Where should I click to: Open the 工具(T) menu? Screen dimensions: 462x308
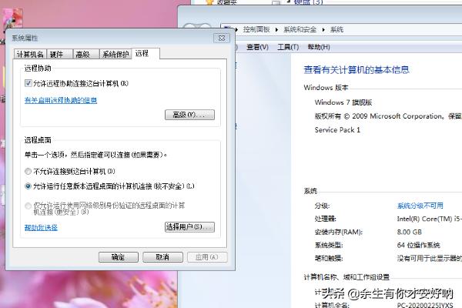[x=287, y=47]
